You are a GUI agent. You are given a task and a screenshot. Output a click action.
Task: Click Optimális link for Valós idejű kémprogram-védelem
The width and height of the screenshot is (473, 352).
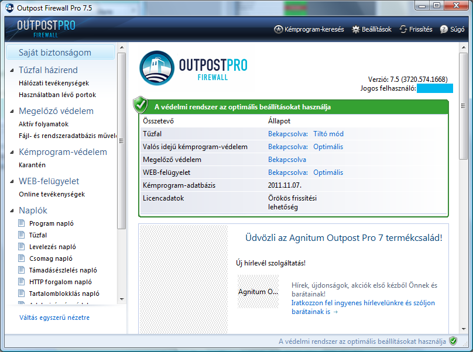[328, 147]
